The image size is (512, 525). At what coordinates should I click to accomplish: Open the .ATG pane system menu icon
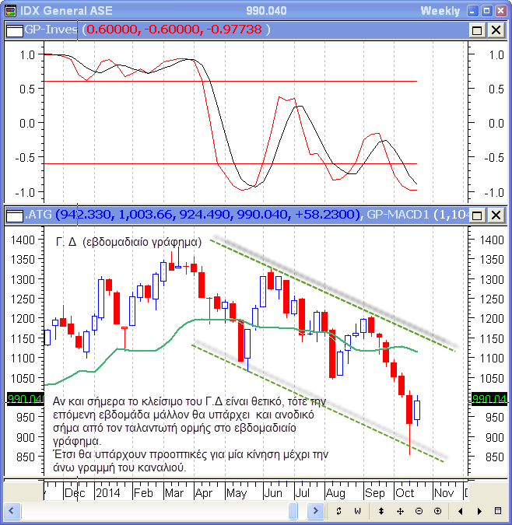point(13,215)
